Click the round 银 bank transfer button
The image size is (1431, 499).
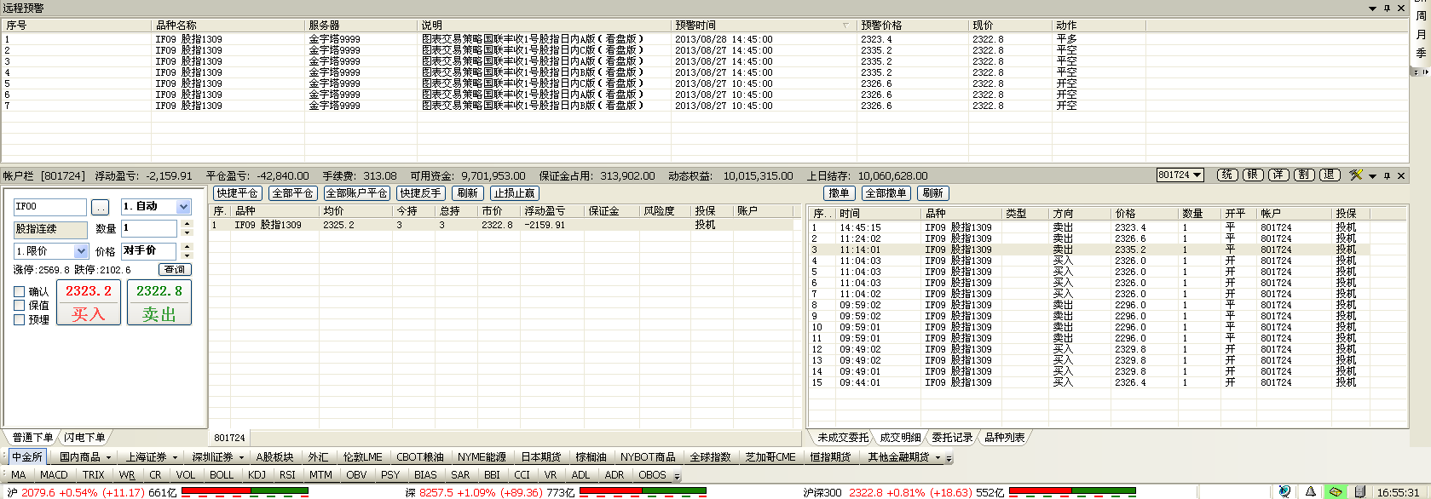click(x=1252, y=175)
